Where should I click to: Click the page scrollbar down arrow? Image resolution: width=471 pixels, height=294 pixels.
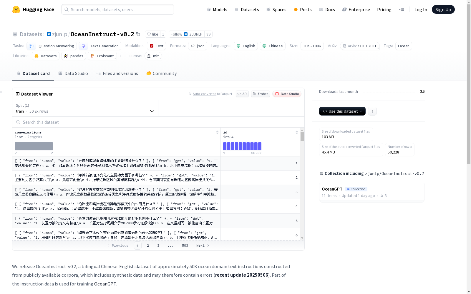[469, 292]
